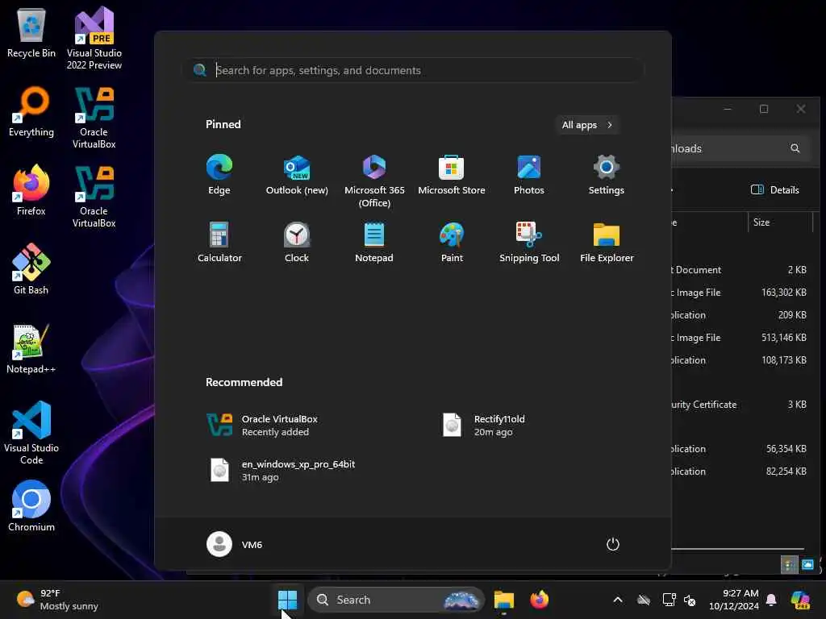Launch Photos from pinned apps

[x=529, y=175]
